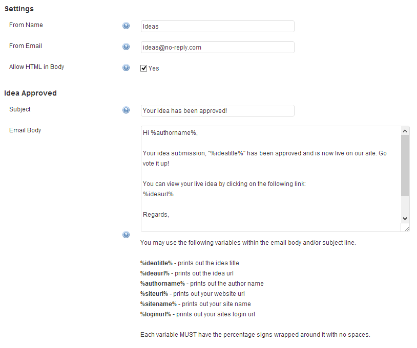Click the %ideatitle% variable description
This screenshot has width=417, height=348.
click(x=190, y=263)
